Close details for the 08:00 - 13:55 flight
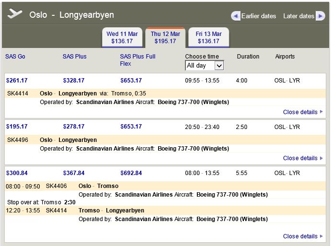Image resolution: width=332 pixels, height=246 pixels. (x=303, y=236)
